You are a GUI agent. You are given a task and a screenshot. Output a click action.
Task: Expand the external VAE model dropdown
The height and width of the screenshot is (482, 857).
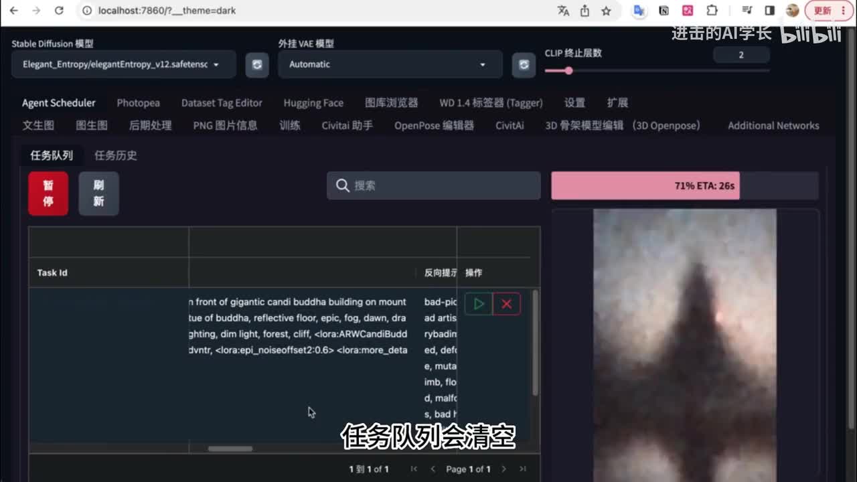[390, 65]
